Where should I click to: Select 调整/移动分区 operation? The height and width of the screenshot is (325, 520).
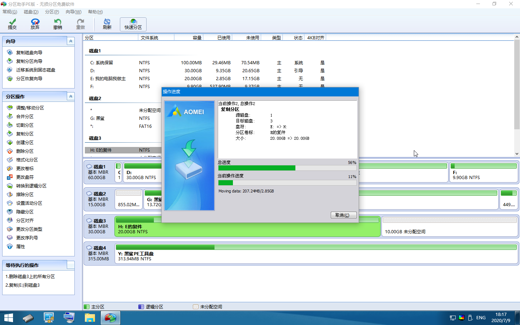click(x=30, y=108)
